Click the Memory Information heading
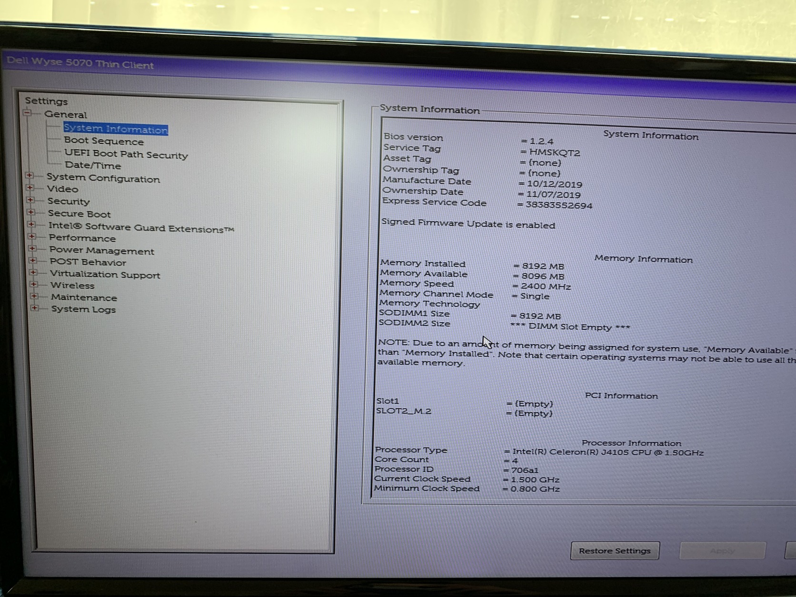This screenshot has width=796, height=597. point(644,259)
